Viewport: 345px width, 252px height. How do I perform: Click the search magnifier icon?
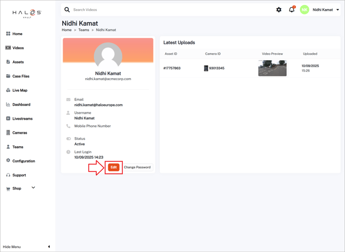click(67, 10)
